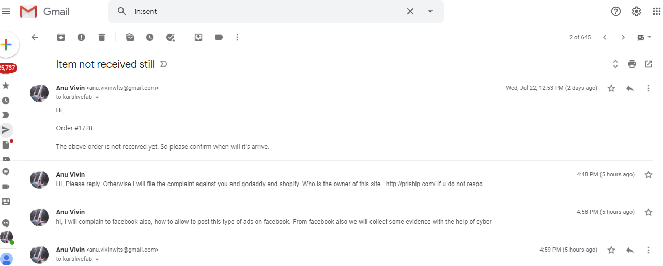Report this email as spam
This screenshot has width=663, height=266.
click(x=81, y=37)
